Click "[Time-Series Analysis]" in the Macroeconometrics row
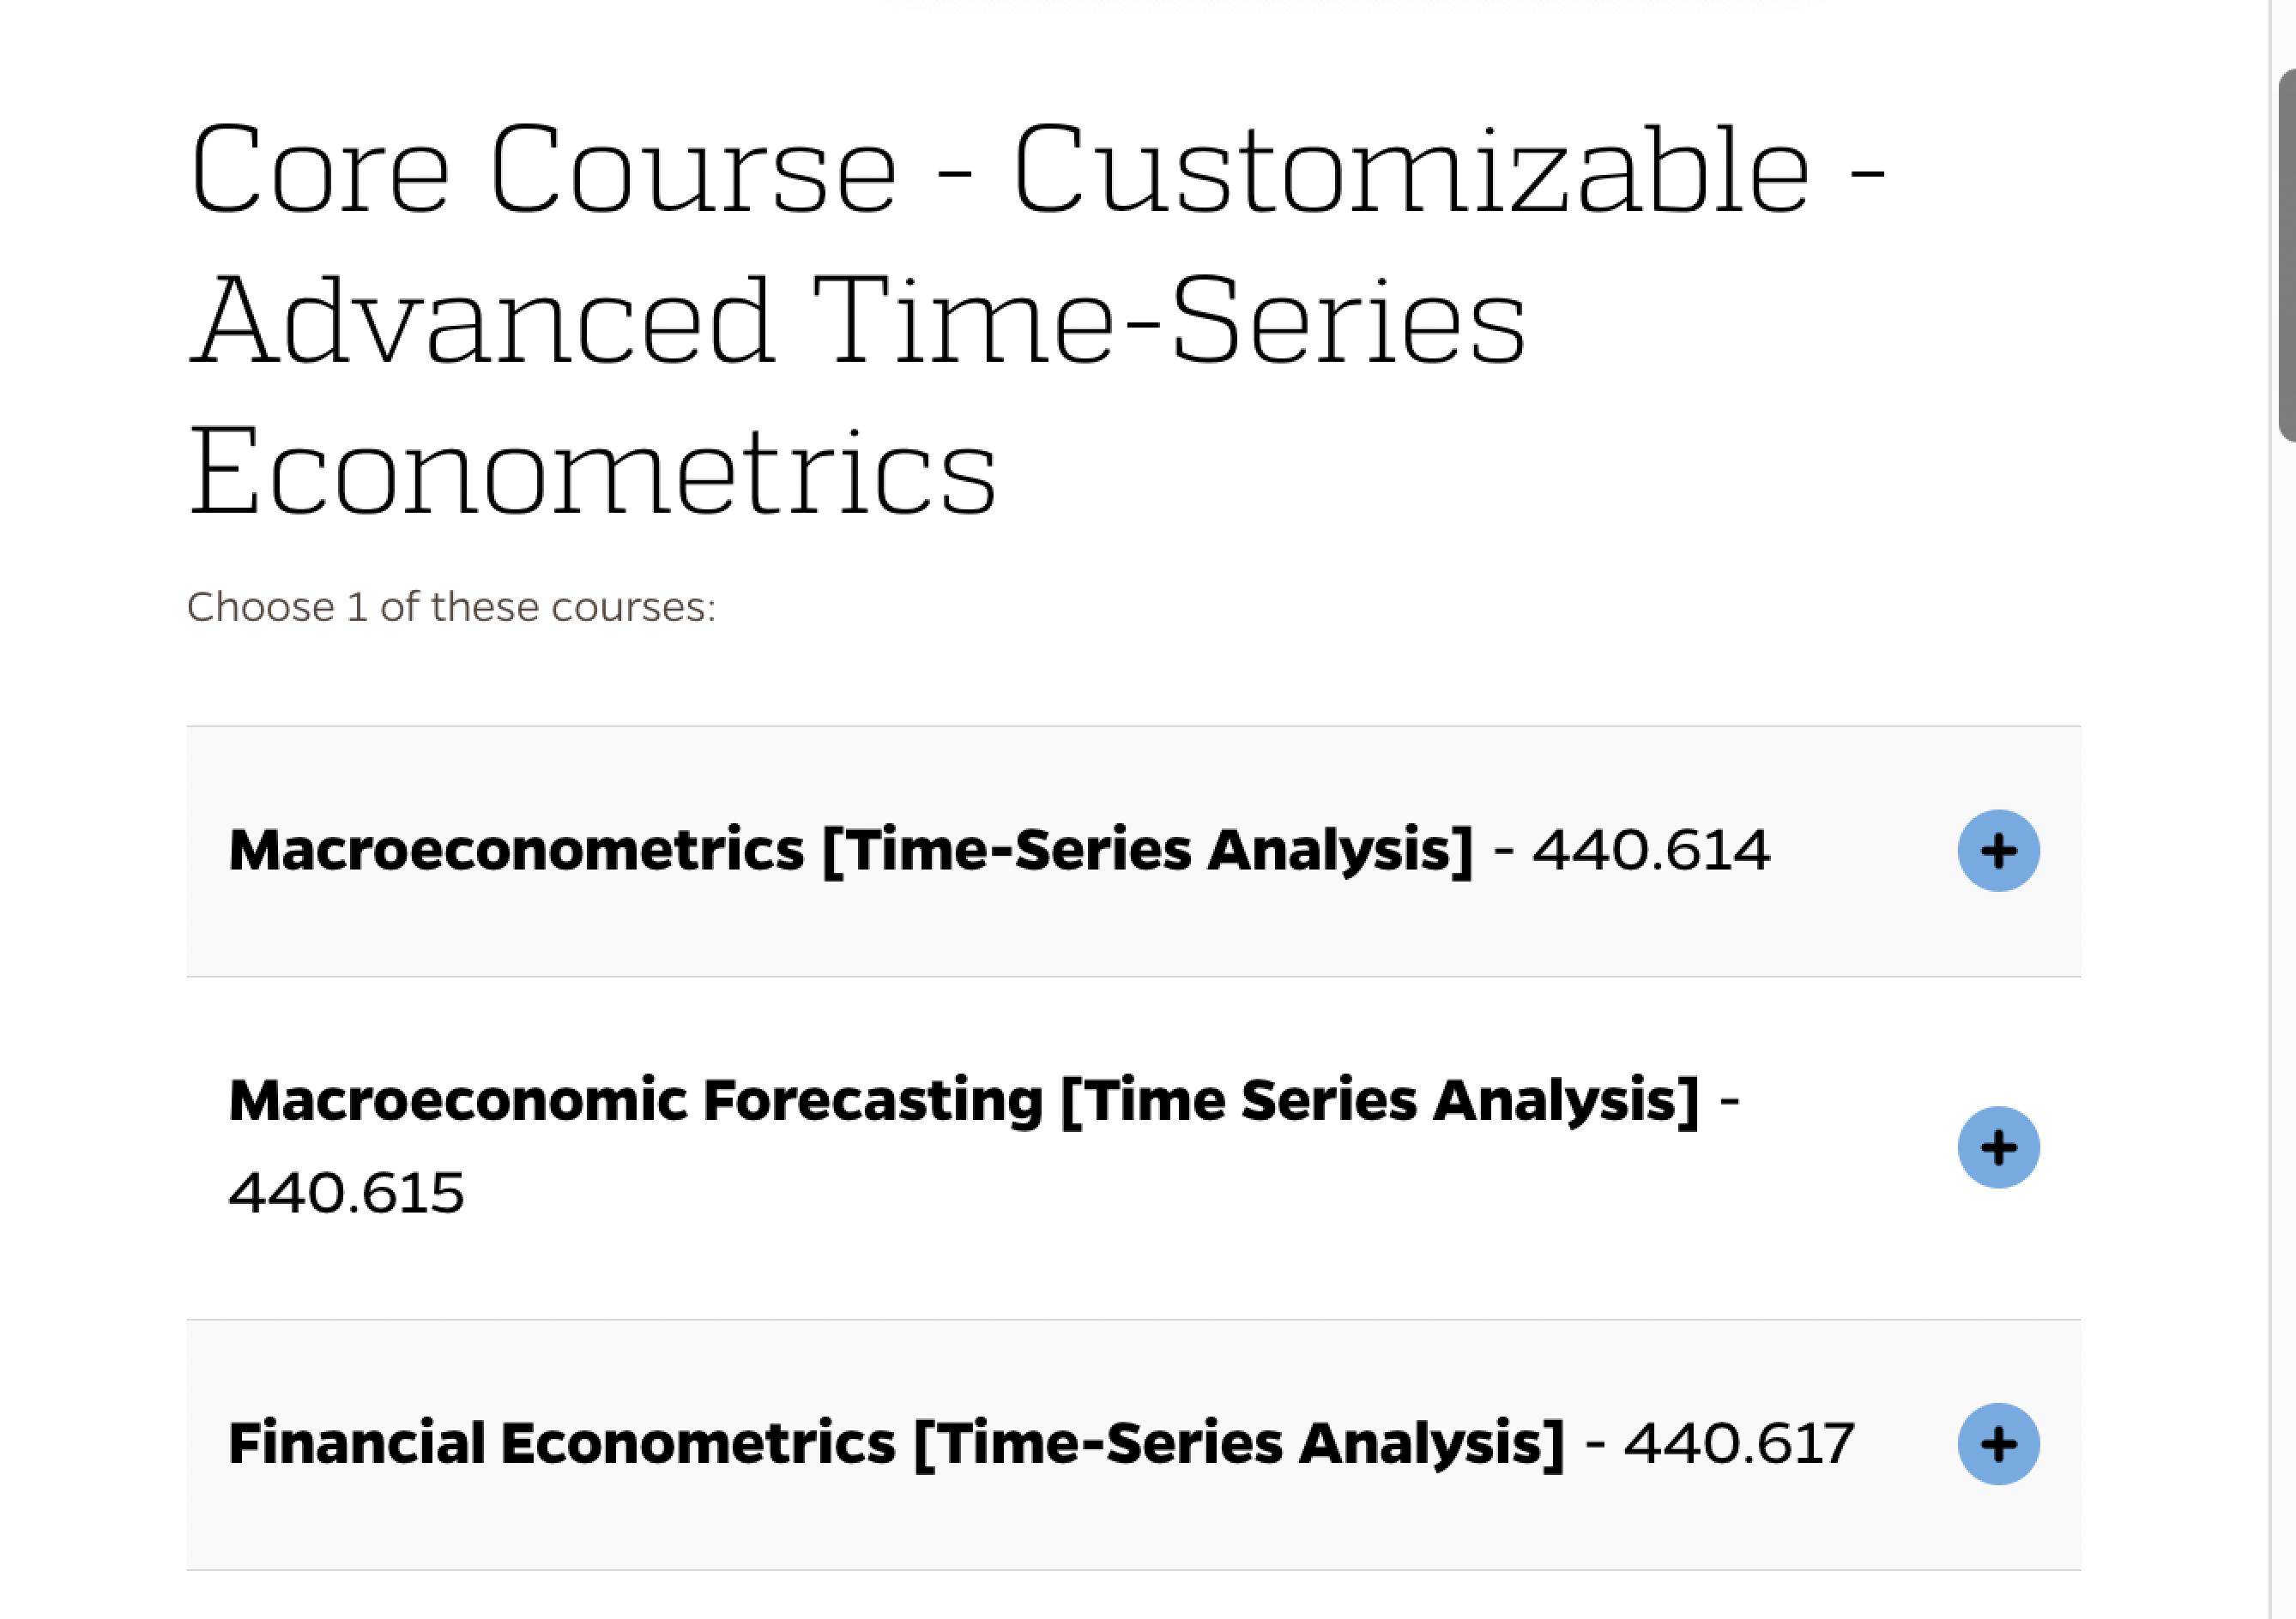 tap(1147, 851)
